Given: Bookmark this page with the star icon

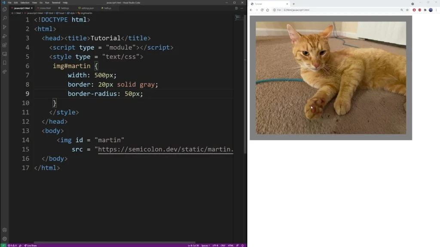Looking at the screenshot, I should pyautogui.click(x=407, y=10).
